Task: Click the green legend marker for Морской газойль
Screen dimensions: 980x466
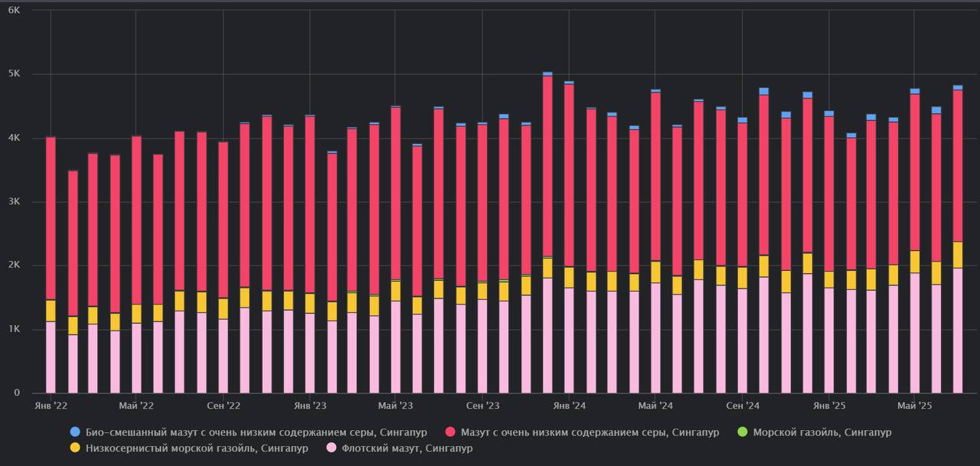Action: coord(741,432)
